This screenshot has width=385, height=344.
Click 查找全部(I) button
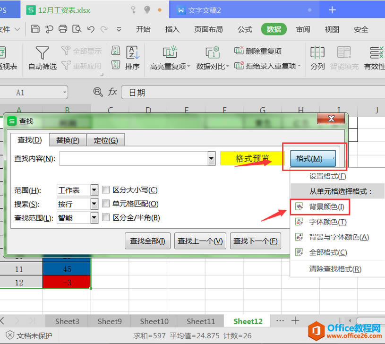coord(147,241)
